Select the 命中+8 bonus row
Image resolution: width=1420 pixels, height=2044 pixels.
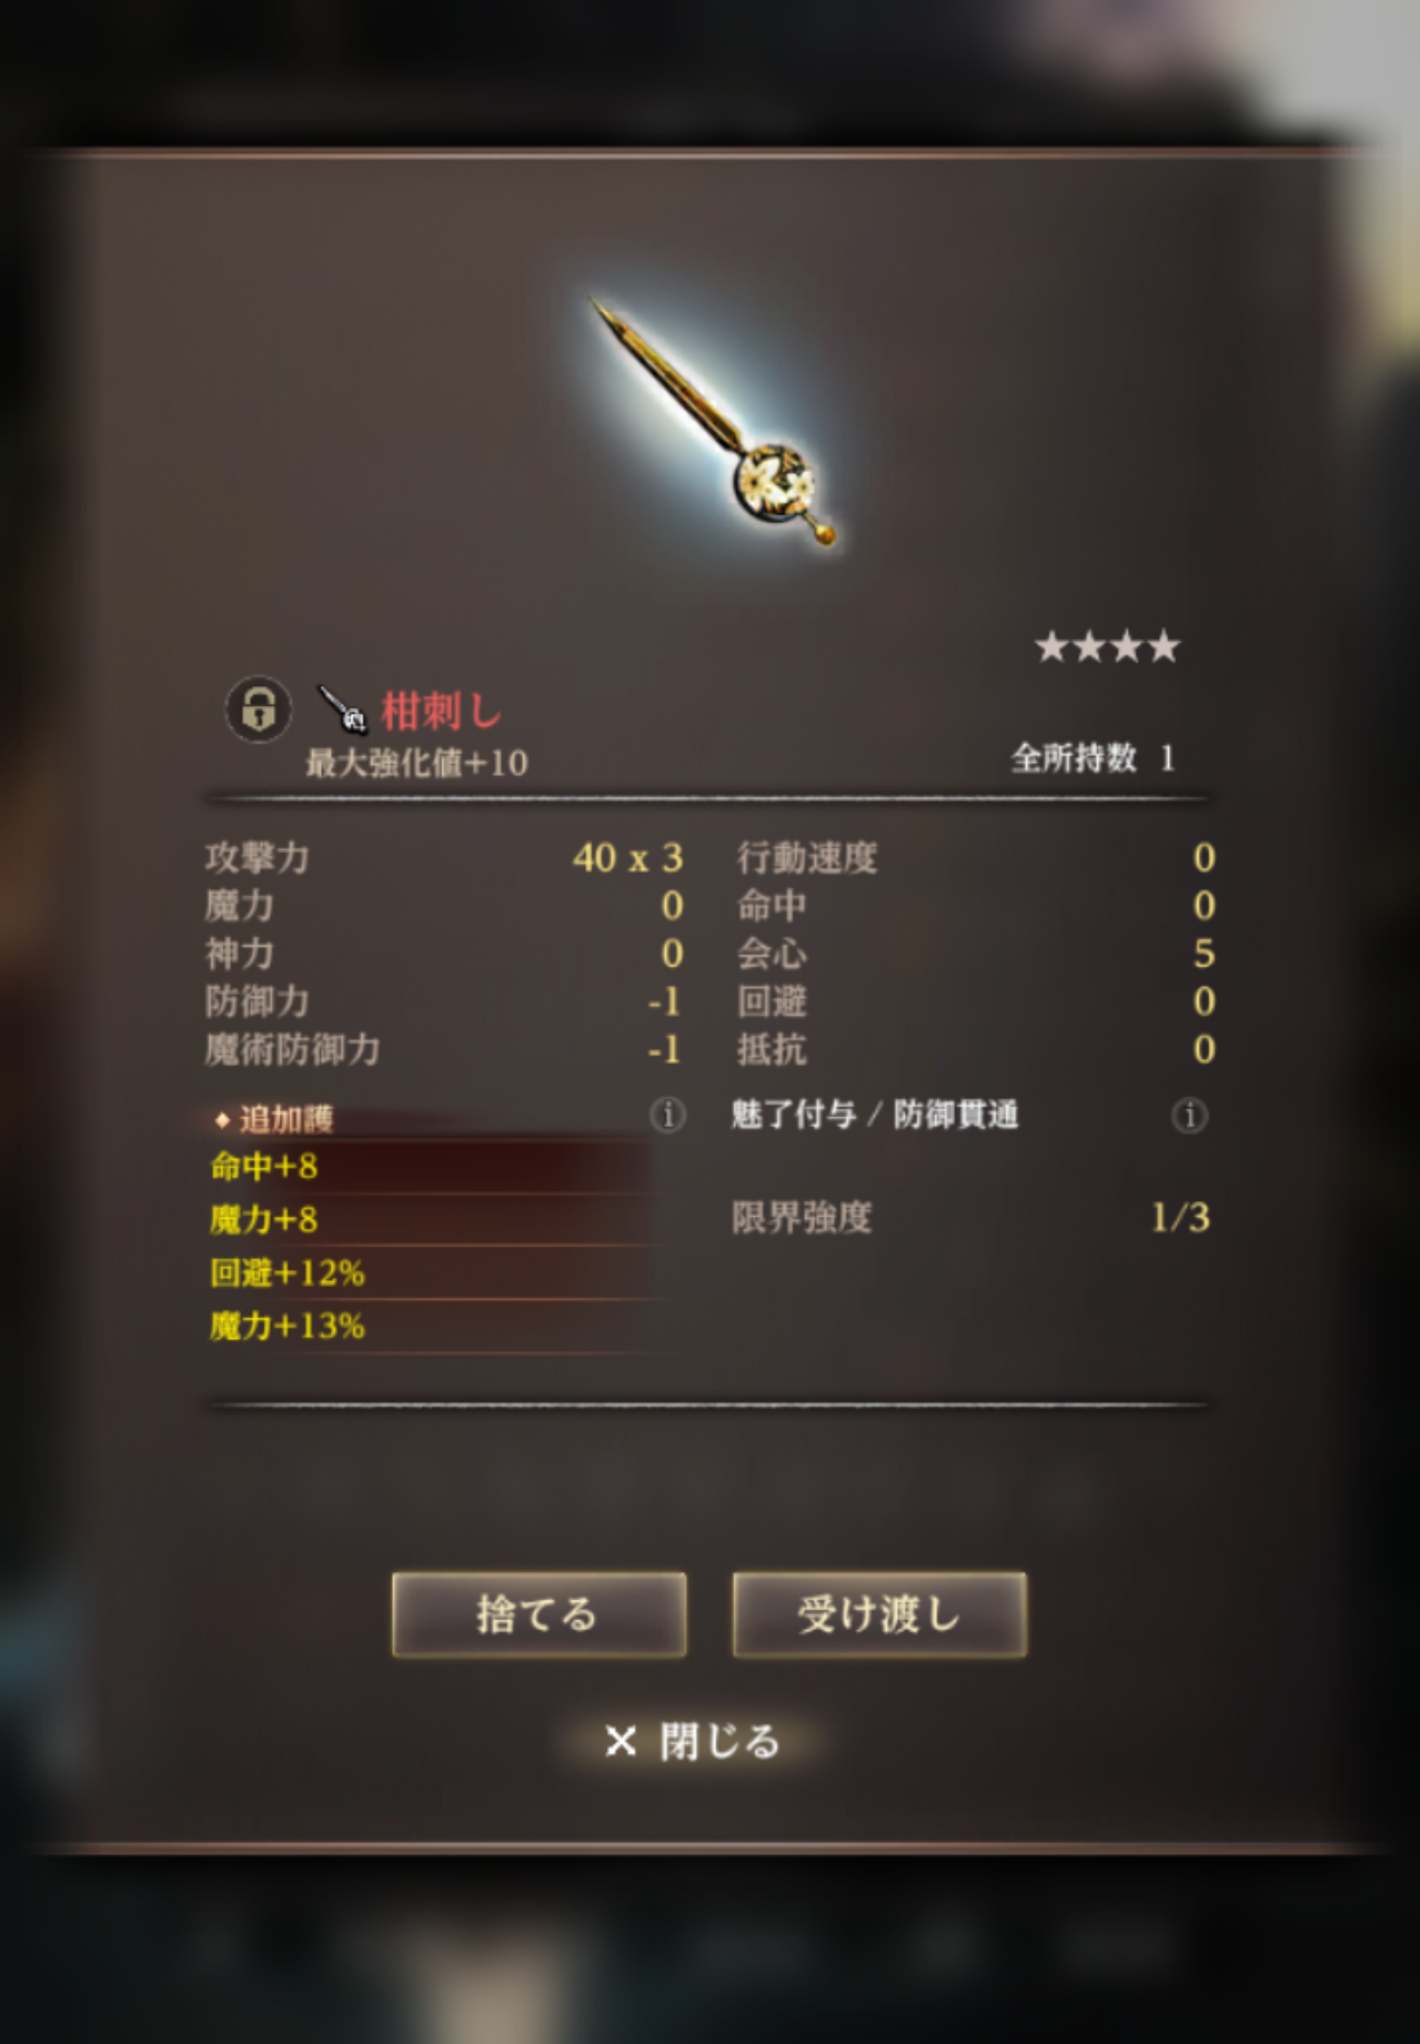pyautogui.click(x=431, y=1167)
